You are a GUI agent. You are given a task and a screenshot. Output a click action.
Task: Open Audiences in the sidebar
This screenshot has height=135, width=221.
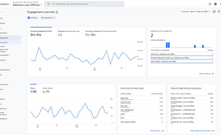tap(3, 109)
